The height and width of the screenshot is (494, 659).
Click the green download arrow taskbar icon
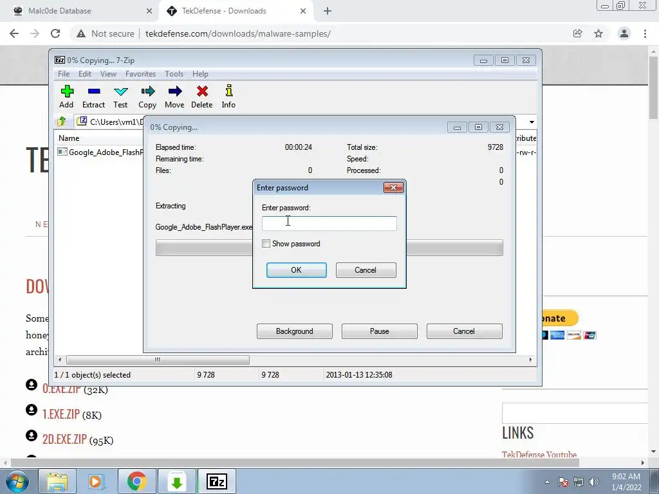(x=177, y=481)
